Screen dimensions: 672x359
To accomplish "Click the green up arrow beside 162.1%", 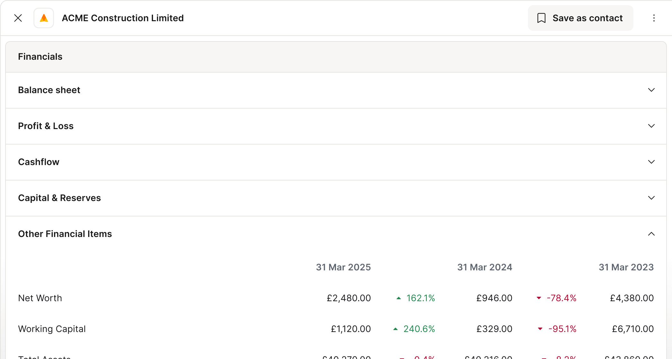I will click(x=399, y=298).
